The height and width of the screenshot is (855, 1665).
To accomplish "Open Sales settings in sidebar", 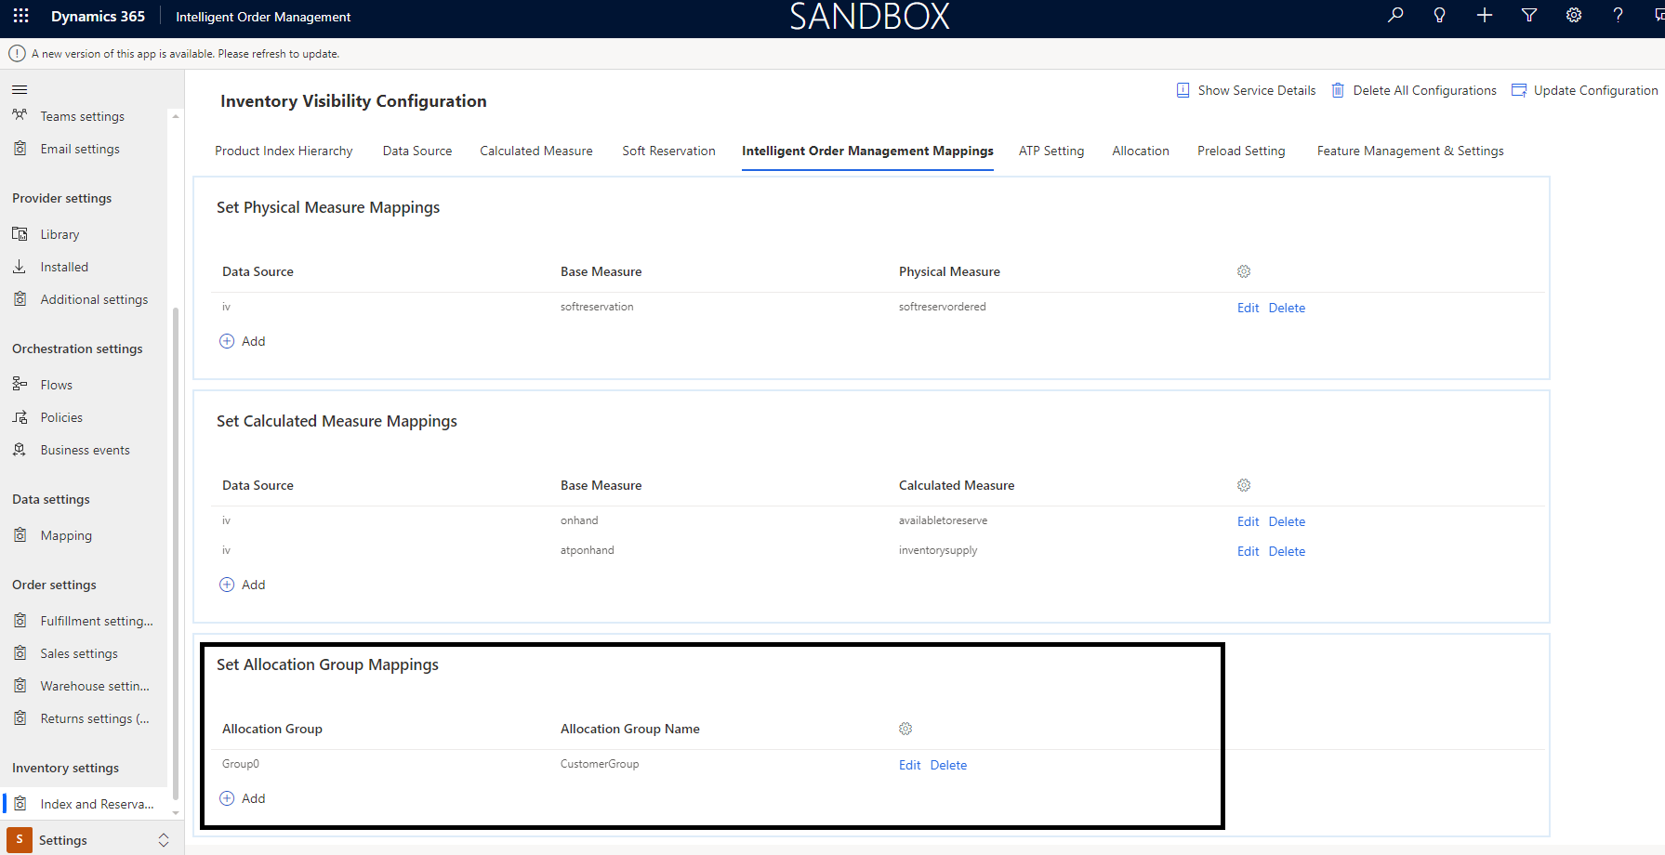I will pyautogui.click(x=79, y=653).
